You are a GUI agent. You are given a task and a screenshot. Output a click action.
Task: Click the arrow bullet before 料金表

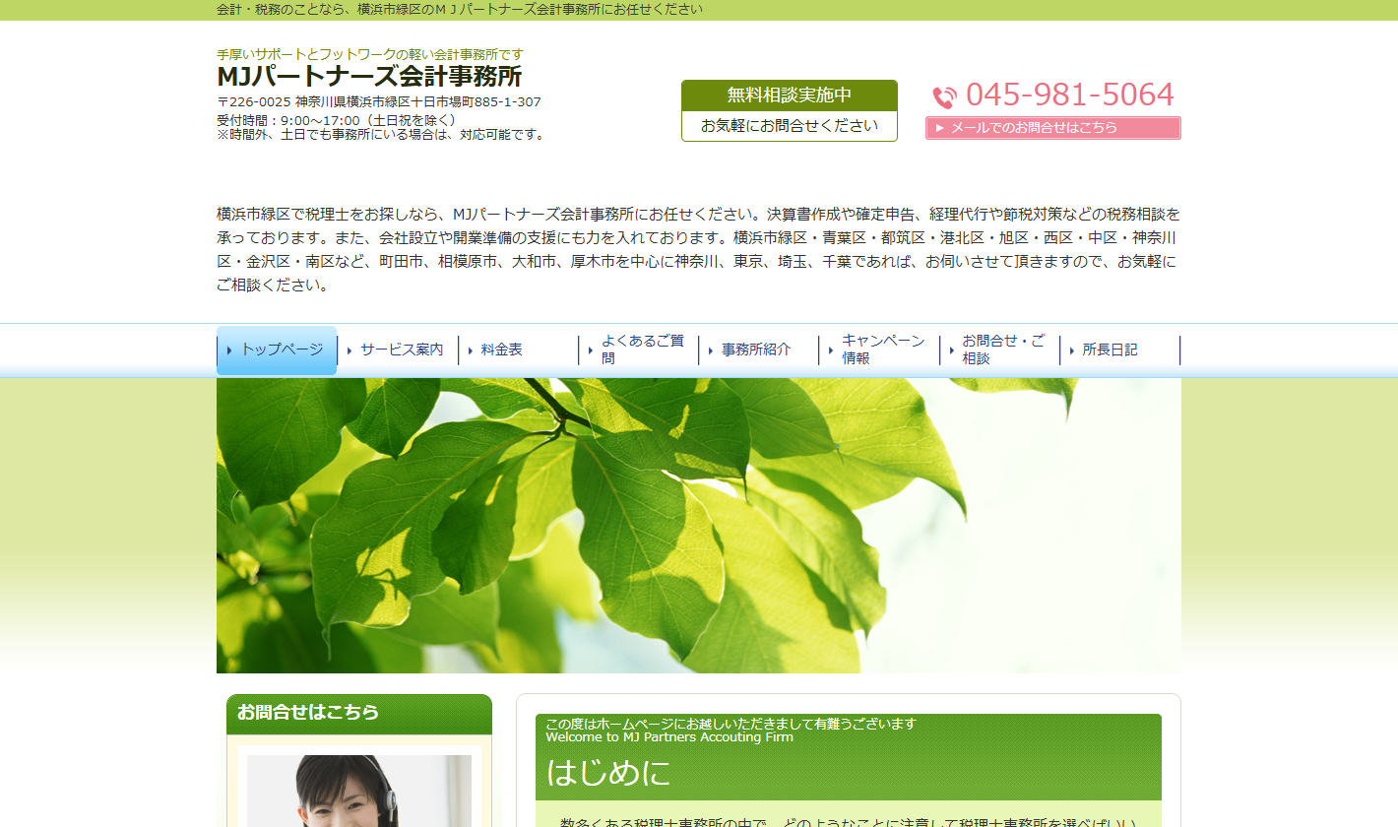click(470, 350)
